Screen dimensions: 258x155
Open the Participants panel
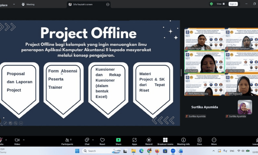pos(67,141)
